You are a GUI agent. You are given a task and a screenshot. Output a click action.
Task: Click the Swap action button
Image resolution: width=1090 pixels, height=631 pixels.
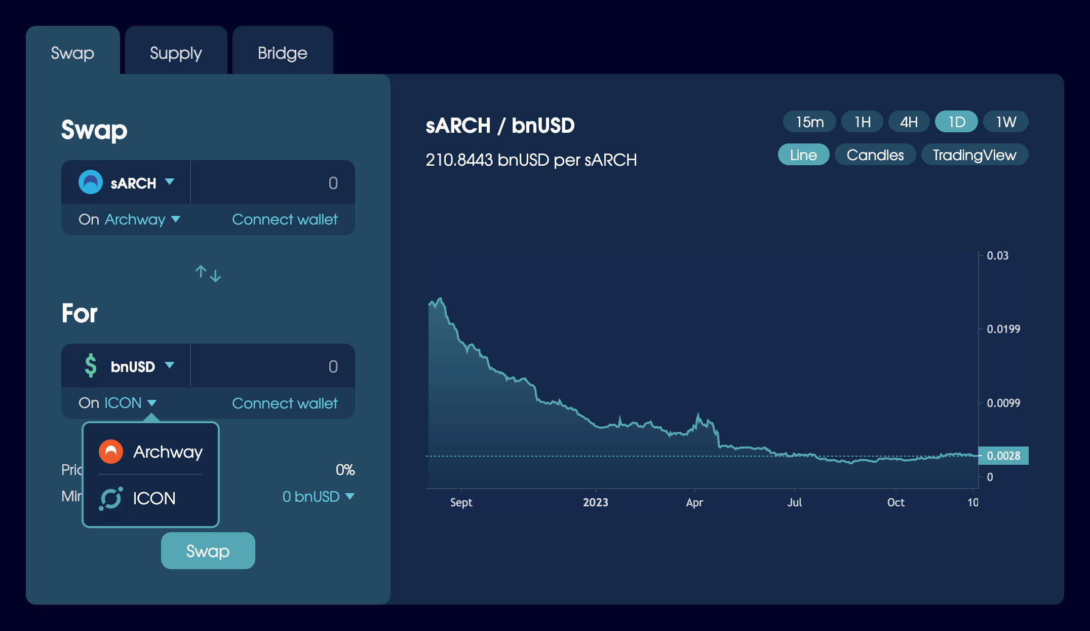(x=207, y=550)
